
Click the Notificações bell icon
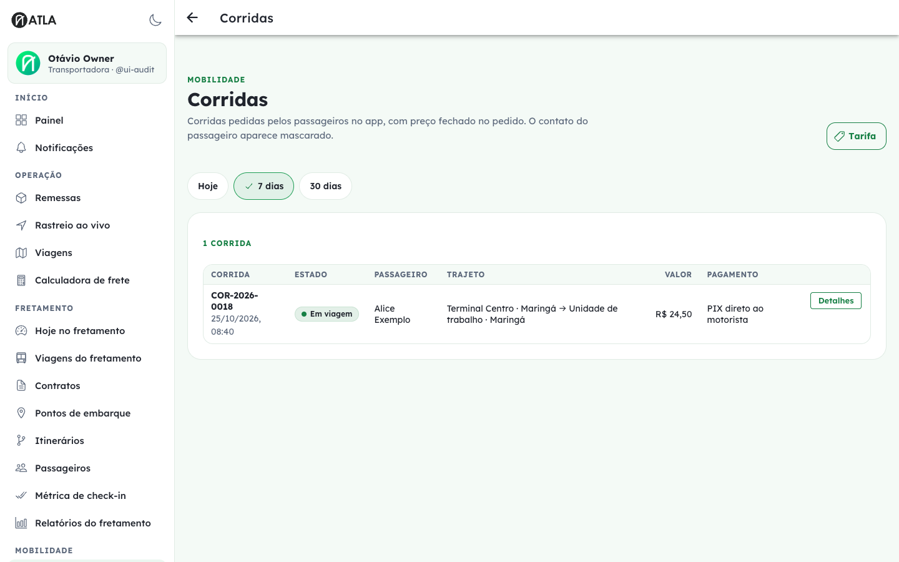(x=21, y=147)
